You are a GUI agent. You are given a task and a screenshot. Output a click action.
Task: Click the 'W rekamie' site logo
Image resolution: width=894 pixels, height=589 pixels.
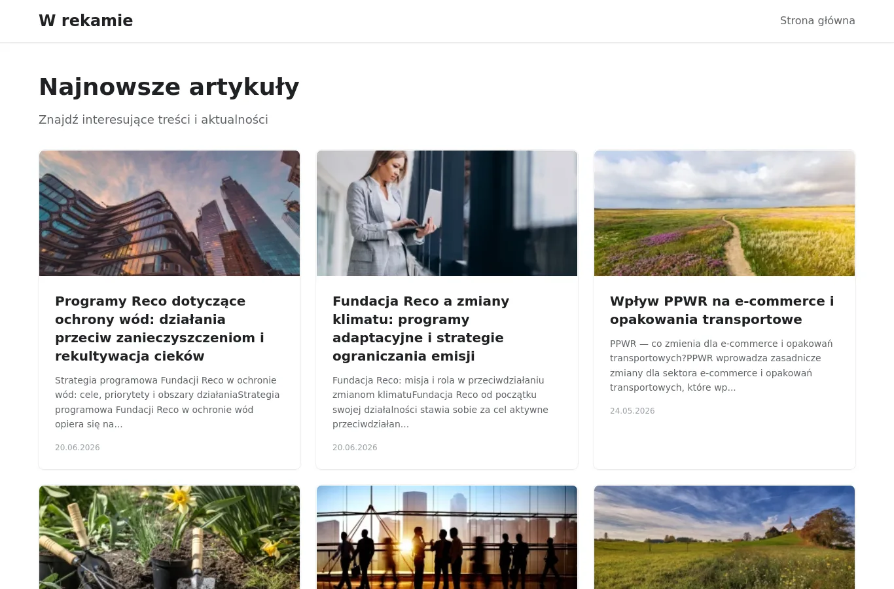click(86, 21)
